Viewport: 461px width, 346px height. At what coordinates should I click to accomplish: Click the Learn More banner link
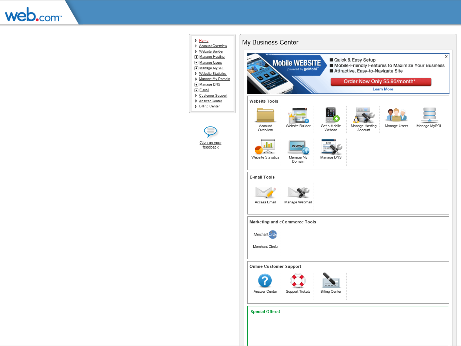point(383,89)
